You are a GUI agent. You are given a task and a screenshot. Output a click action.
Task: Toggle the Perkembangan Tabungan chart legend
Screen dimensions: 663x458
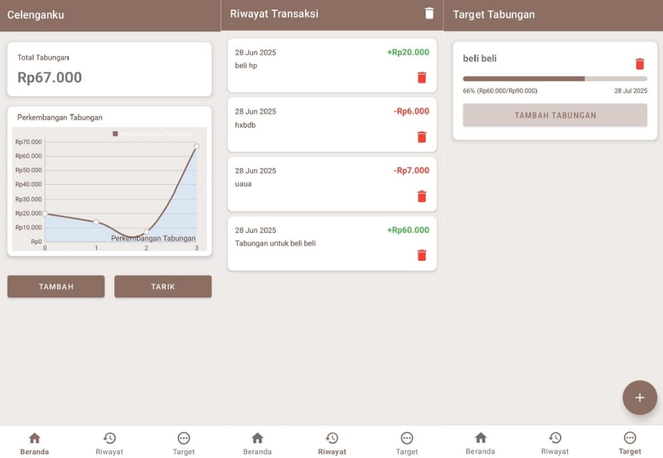(152, 134)
